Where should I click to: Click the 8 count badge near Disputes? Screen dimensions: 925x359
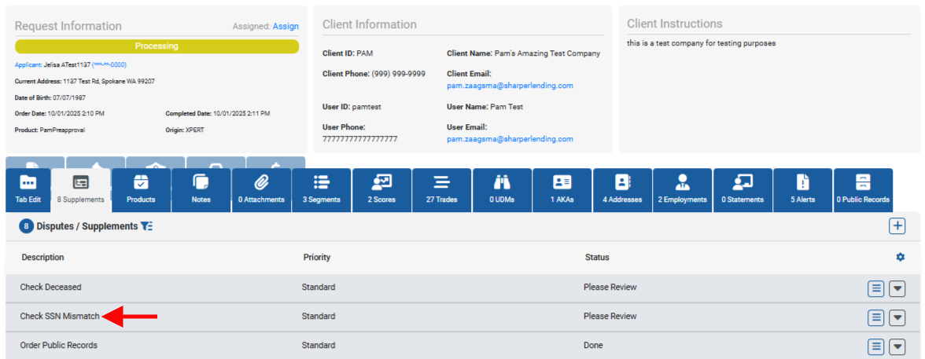(x=26, y=225)
